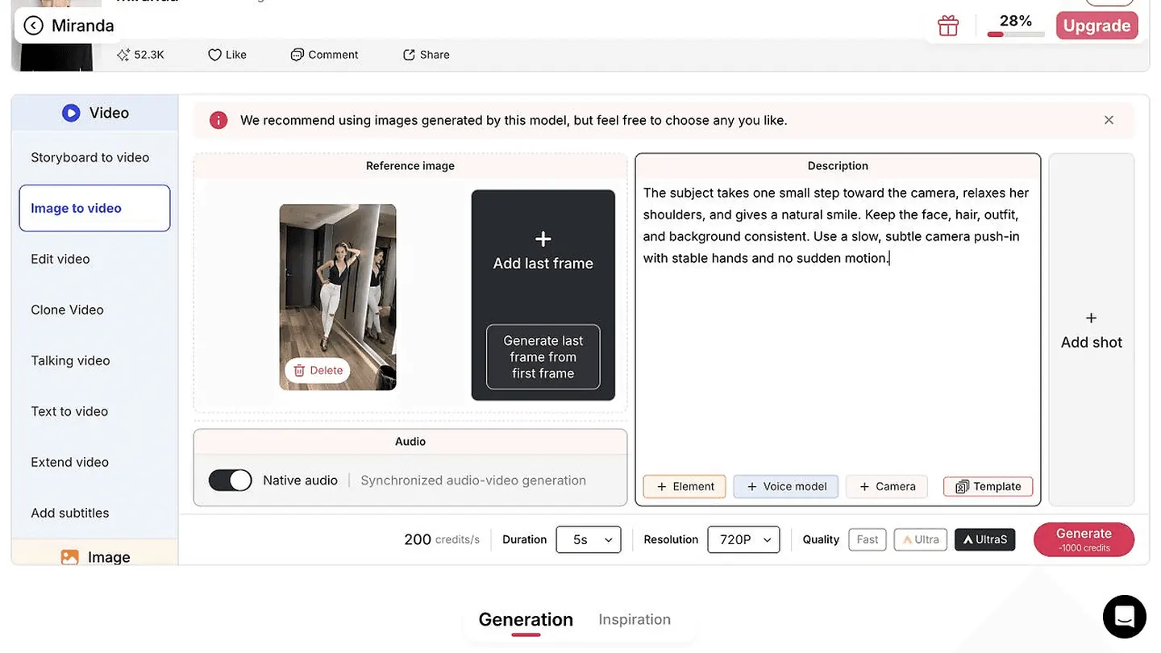Dismiss the recommendation notice banner
This screenshot has width=1161, height=653.
(x=1109, y=120)
